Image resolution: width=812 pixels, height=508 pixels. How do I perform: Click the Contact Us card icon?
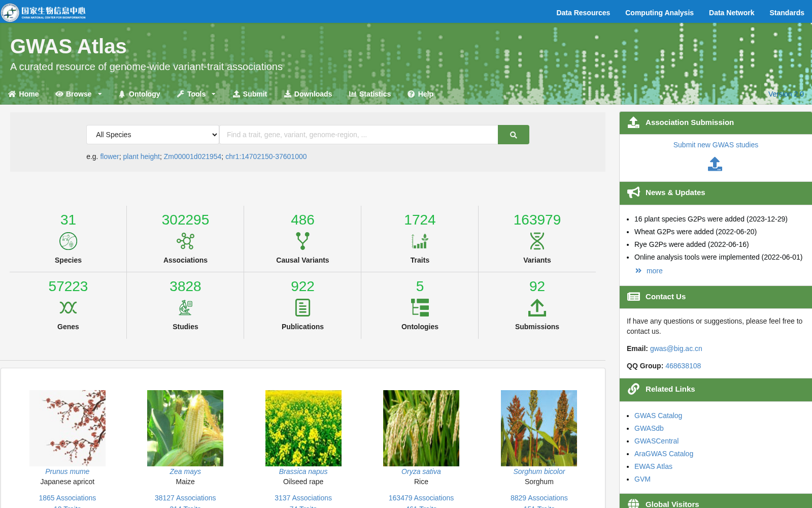(x=633, y=297)
